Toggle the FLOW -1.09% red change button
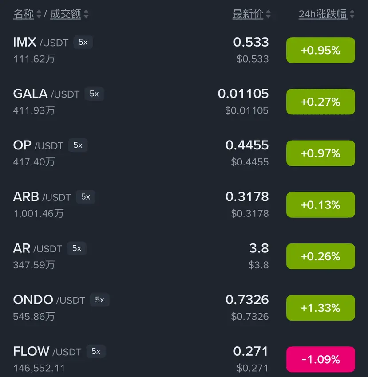368x377 pixels. tap(321, 359)
